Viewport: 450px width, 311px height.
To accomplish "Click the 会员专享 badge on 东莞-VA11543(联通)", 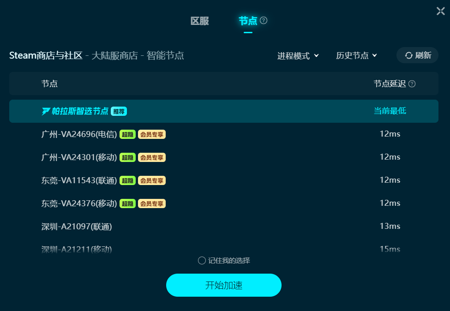I will click(x=152, y=180).
